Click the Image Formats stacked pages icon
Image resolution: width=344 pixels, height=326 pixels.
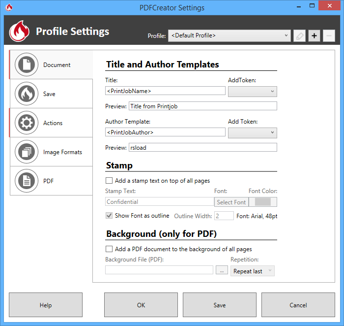click(27, 152)
